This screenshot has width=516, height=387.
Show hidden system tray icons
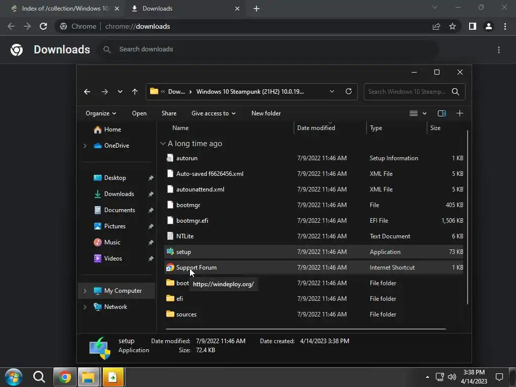coord(427,377)
